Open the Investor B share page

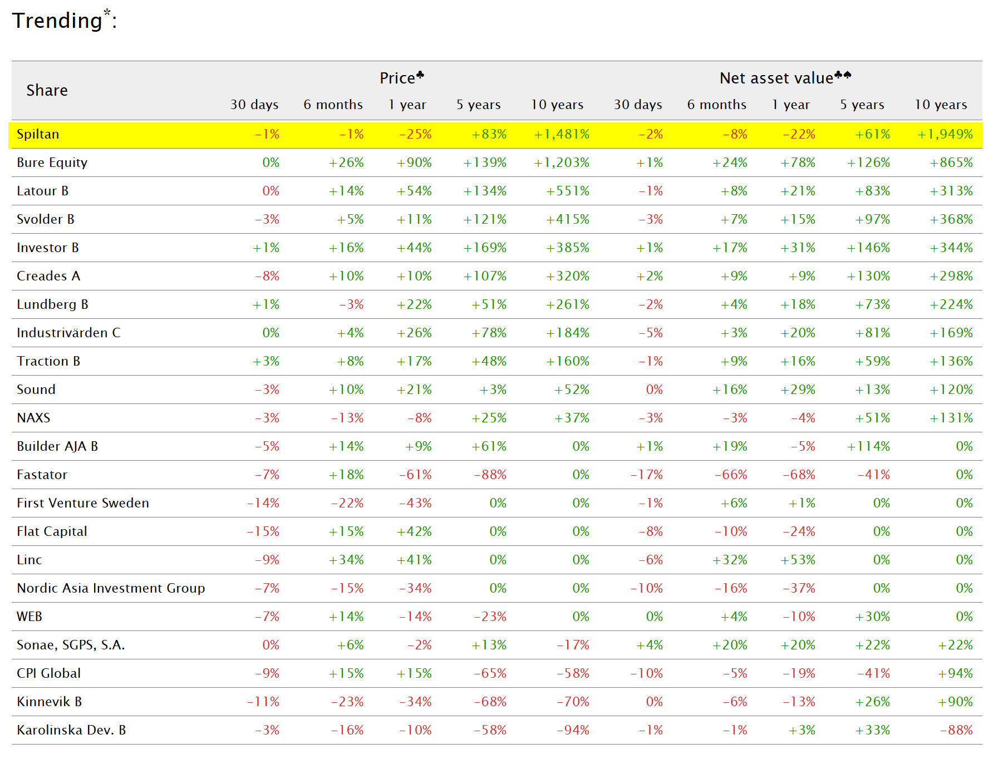[x=47, y=248]
